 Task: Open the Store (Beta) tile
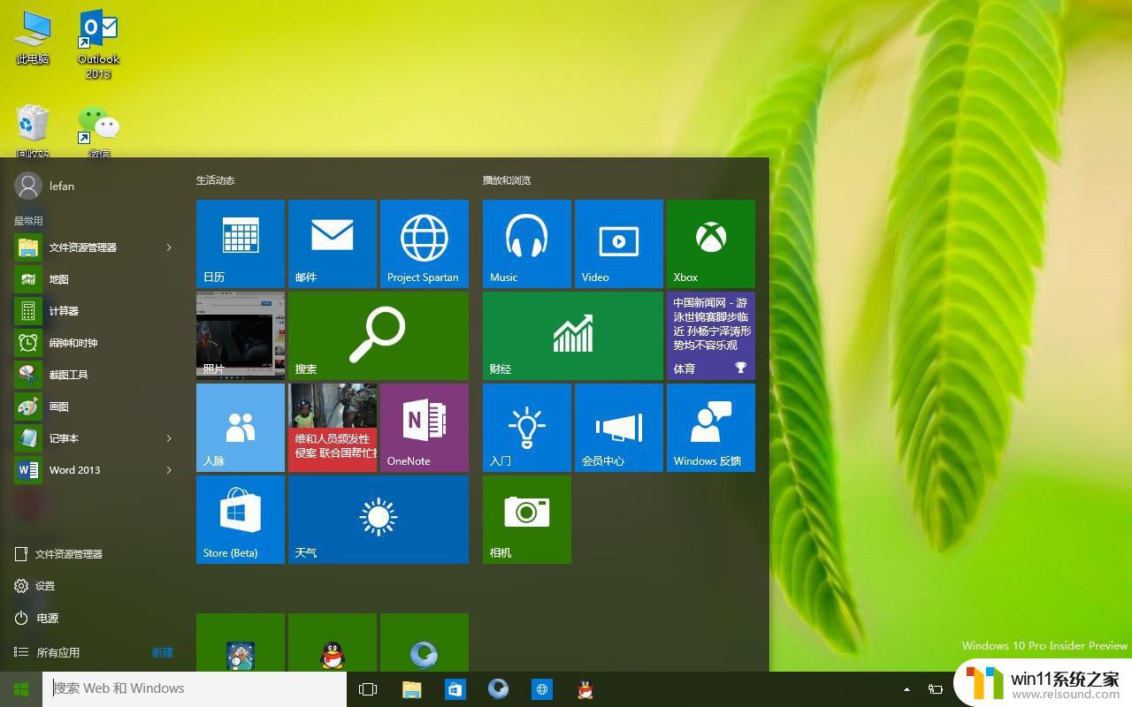(241, 520)
